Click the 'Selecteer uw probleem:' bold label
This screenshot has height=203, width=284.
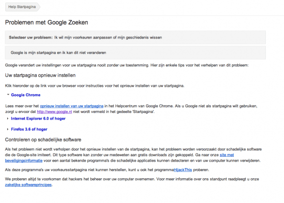pyautogui.click(x=31, y=38)
